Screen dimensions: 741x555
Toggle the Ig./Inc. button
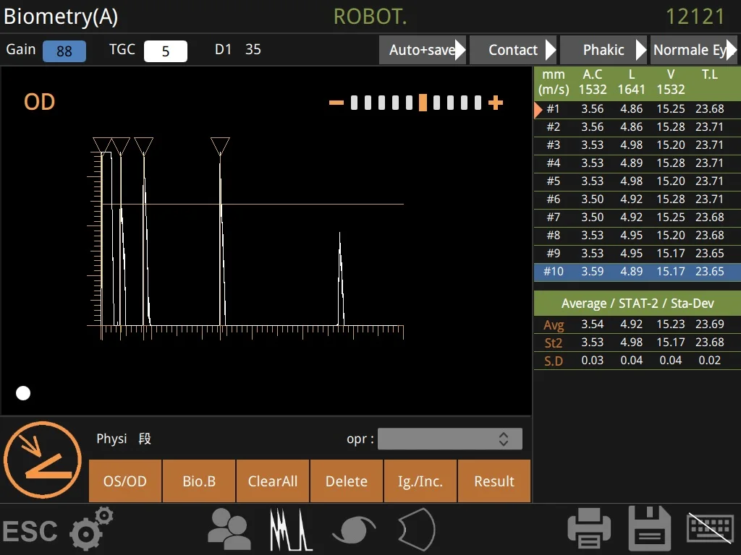click(420, 481)
